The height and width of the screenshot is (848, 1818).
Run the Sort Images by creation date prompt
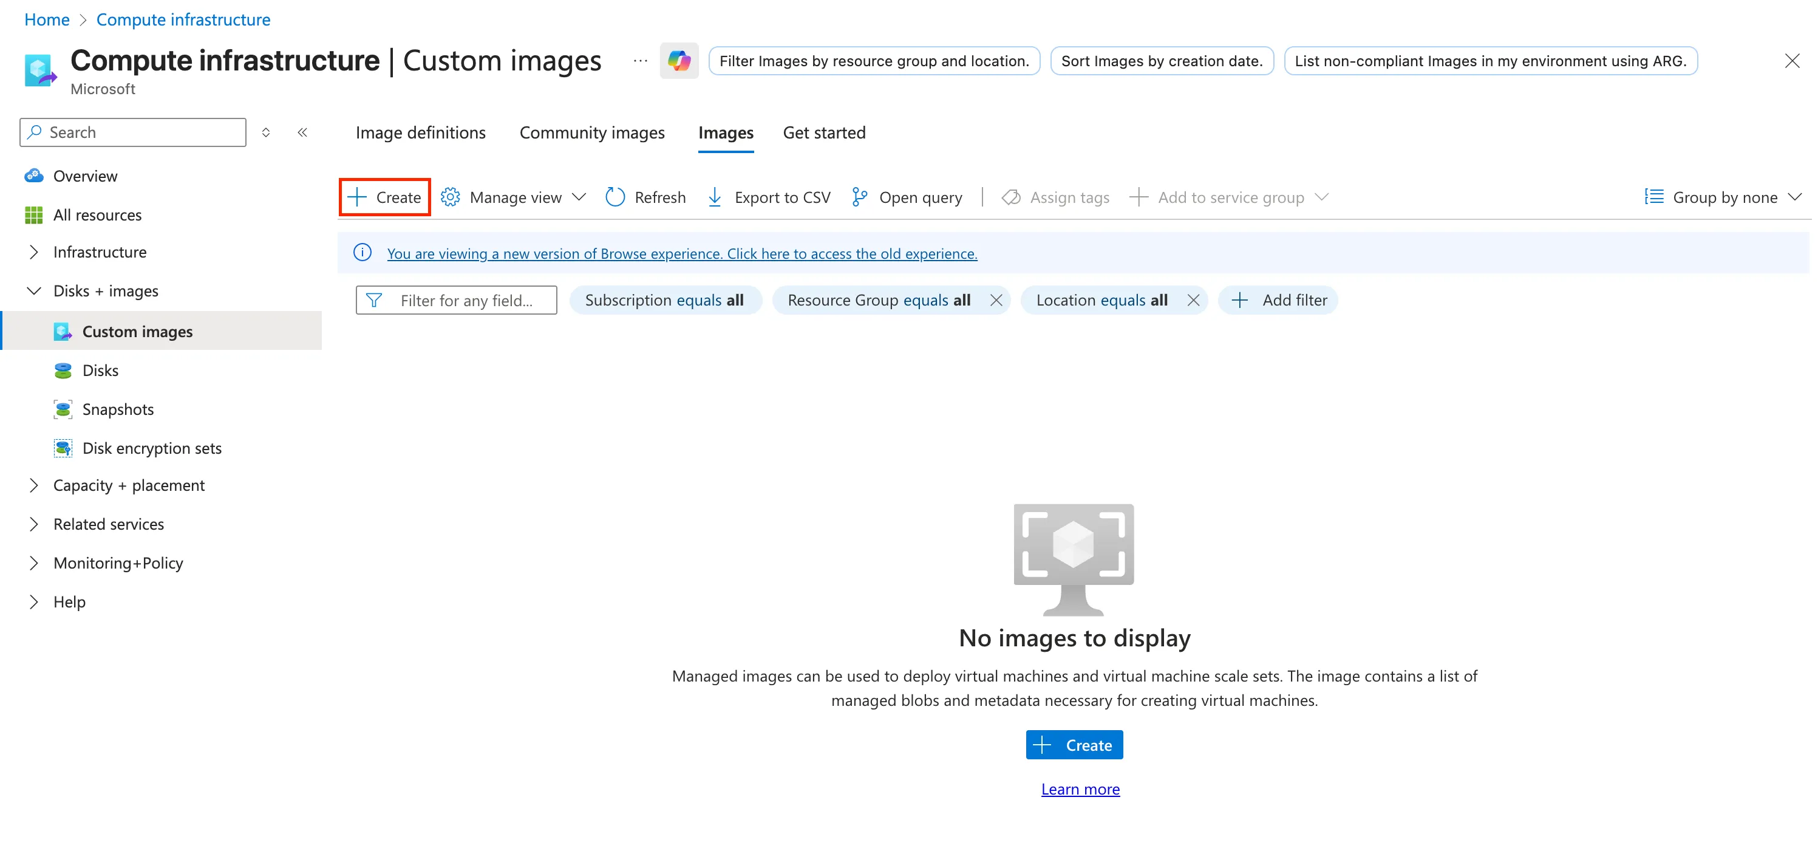click(1161, 61)
